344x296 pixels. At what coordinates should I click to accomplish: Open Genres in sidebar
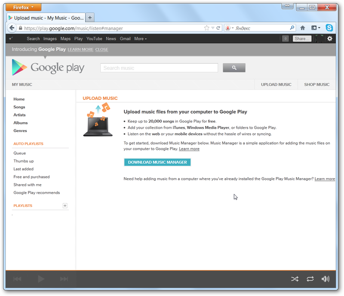coord(20,131)
